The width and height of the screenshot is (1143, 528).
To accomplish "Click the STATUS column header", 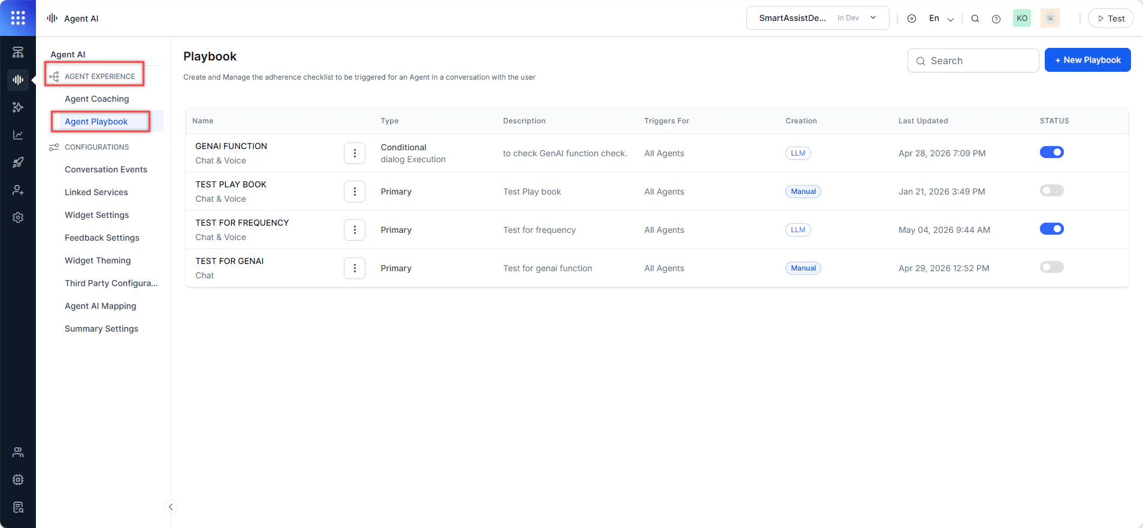I will point(1054,121).
